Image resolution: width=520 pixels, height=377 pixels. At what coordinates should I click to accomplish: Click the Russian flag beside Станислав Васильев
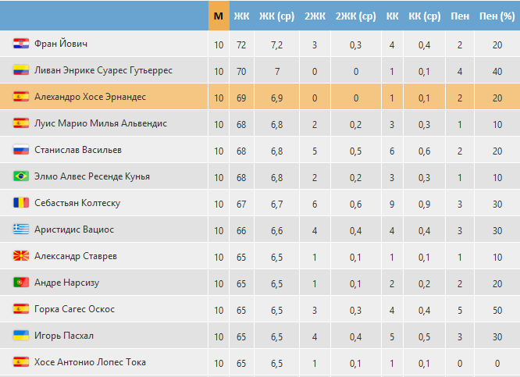(x=21, y=150)
